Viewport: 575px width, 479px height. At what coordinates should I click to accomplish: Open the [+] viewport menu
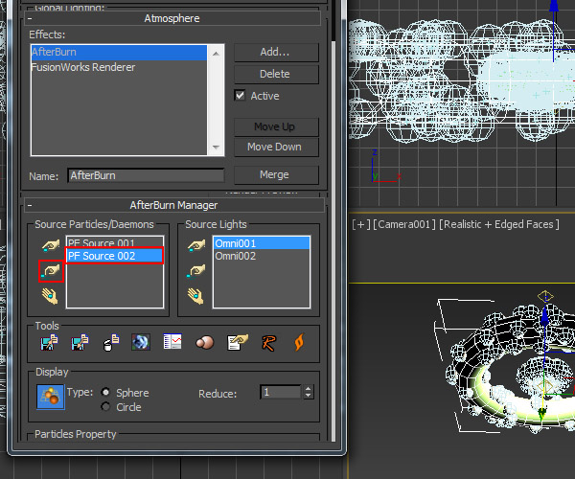pos(361,224)
